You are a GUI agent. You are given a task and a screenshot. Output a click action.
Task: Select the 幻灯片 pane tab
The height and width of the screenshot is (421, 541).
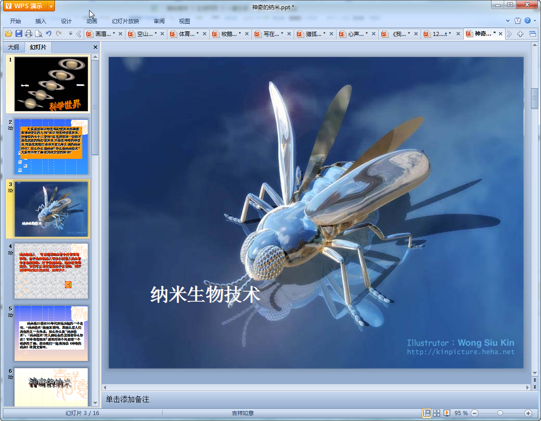coord(38,47)
